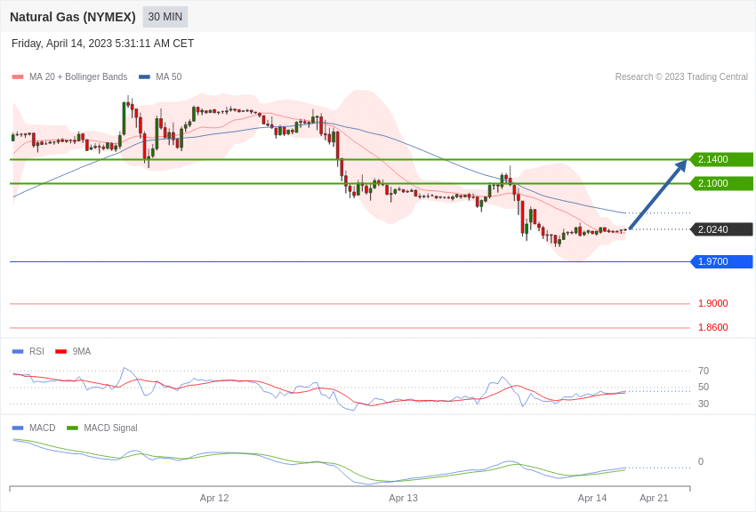Toggle the MACD legend entry
The width and height of the screenshot is (756, 512).
pos(34,428)
